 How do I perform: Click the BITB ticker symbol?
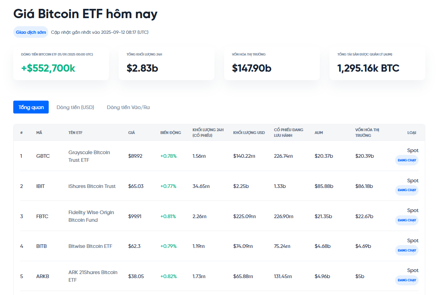click(41, 246)
